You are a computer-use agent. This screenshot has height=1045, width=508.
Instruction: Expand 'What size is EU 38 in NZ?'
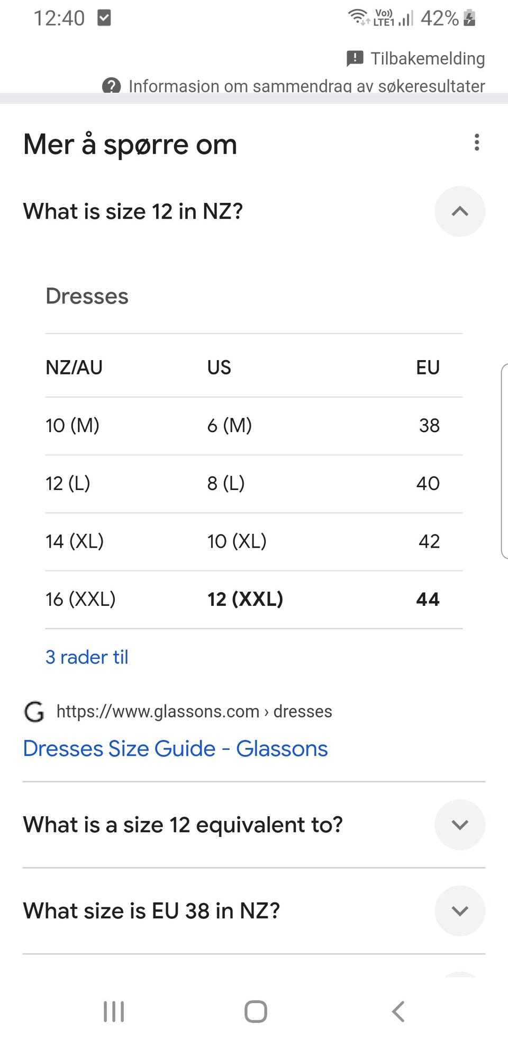tap(459, 910)
